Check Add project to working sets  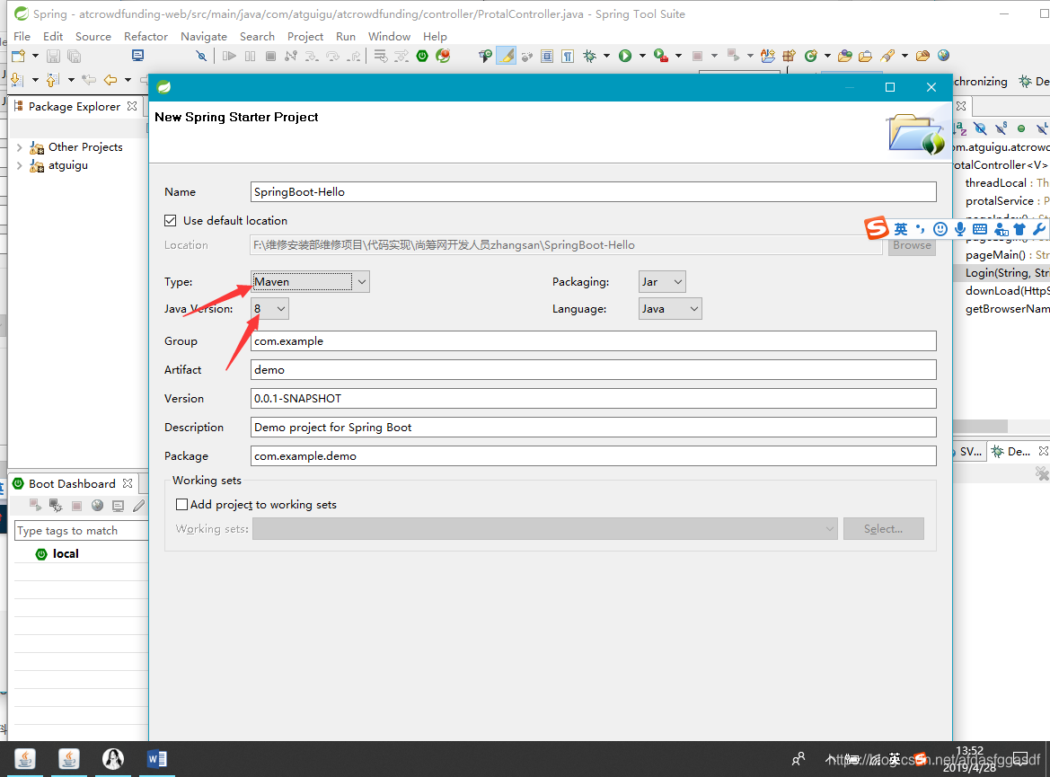pos(181,505)
